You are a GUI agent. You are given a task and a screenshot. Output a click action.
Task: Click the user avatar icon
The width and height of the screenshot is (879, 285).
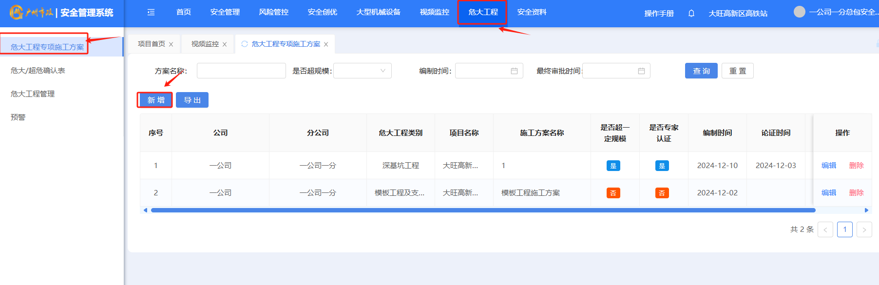(799, 12)
